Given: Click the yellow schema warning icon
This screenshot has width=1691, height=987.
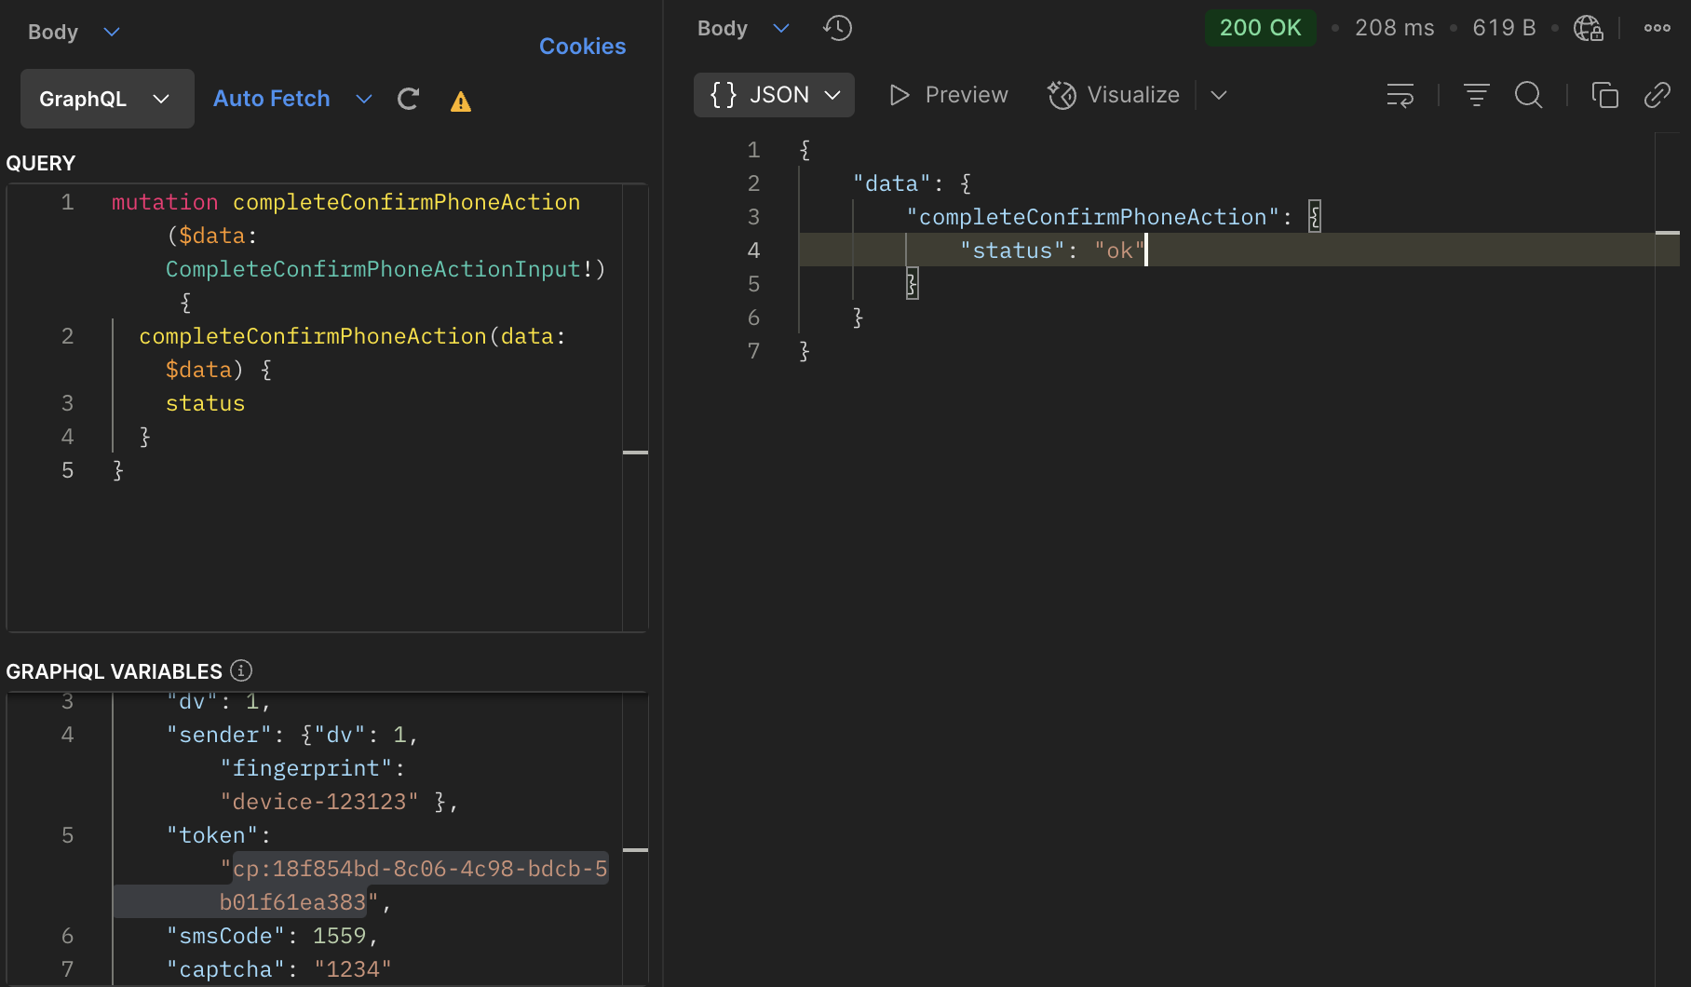Looking at the screenshot, I should click(x=460, y=101).
